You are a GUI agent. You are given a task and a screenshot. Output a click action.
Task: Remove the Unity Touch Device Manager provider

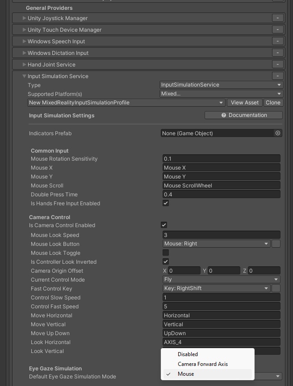point(277,29)
